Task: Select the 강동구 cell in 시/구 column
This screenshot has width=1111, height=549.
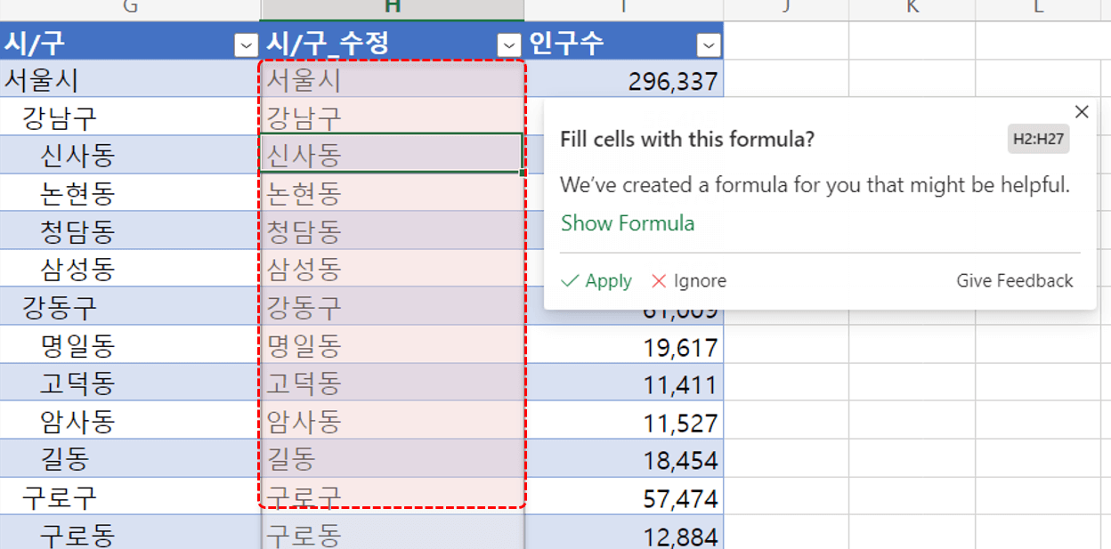Action: click(x=130, y=307)
